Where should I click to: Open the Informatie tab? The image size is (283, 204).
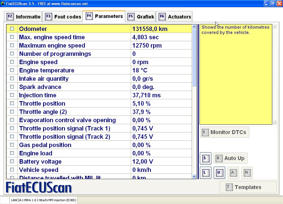click(23, 17)
